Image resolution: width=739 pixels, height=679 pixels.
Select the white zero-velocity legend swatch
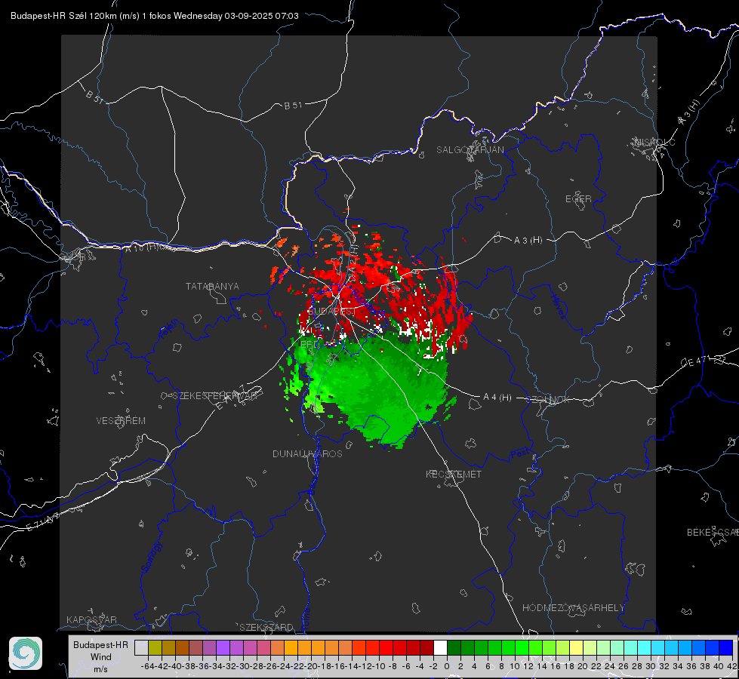click(440, 647)
